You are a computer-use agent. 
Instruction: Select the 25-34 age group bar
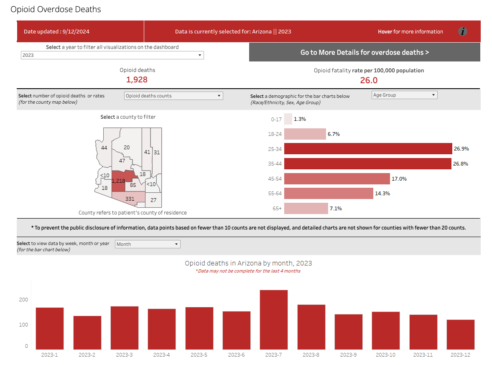(x=368, y=149)
